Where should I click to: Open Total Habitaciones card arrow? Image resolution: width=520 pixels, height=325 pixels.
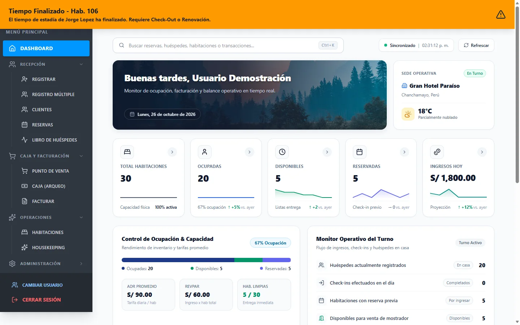tap(172, 152)
